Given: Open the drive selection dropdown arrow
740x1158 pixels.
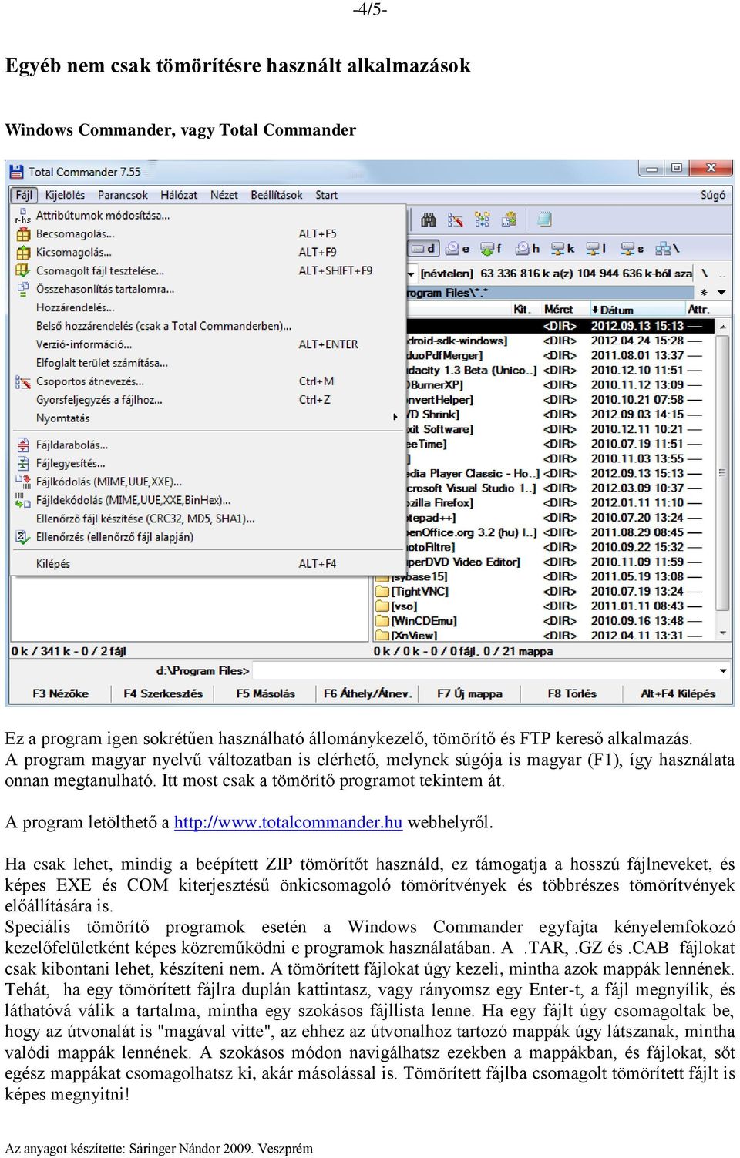Looking at the screenshot, I should [412, 274].
